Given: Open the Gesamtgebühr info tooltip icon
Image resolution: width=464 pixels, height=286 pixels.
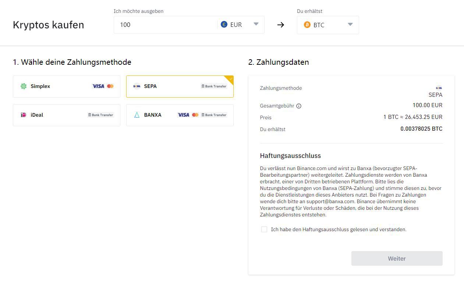Looking at the screenshot, I should [299, 106].
